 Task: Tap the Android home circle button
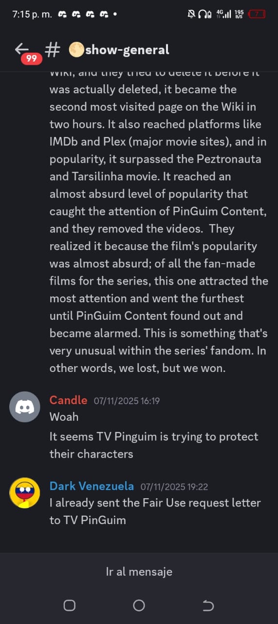click(139, 605)
